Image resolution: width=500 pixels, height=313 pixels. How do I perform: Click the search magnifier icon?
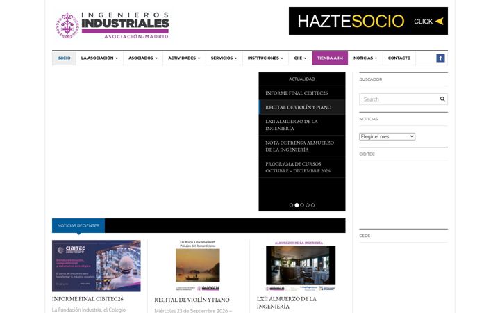pos(442,99)
